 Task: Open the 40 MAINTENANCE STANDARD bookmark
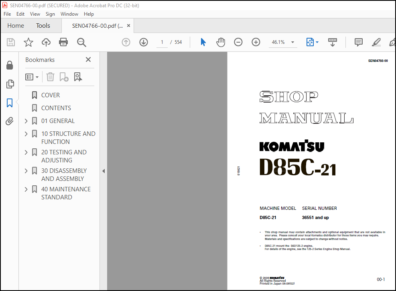click(x=66, y=193)
